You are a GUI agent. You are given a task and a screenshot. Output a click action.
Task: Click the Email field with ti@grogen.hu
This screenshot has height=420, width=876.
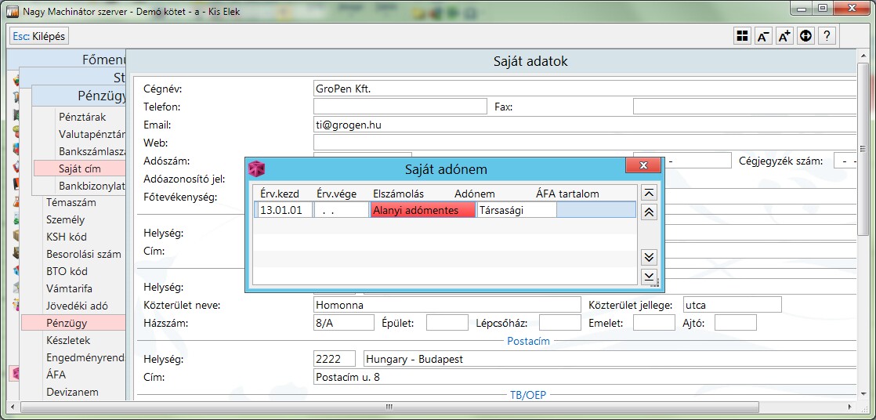tap(585, 125)
